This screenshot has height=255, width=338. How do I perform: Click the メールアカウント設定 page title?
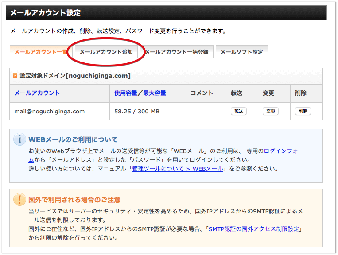(x=45, y=13)
